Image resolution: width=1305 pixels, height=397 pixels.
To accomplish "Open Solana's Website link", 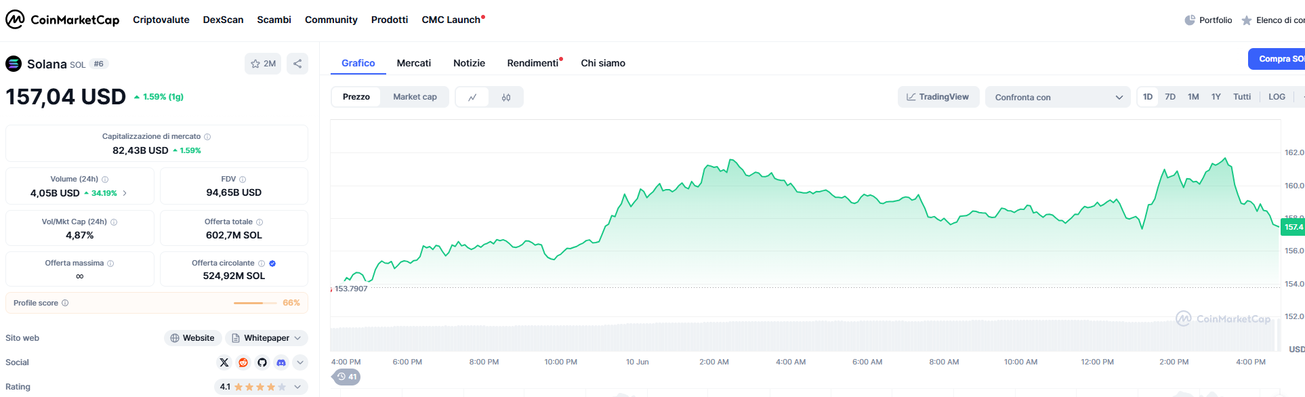I will coord(192,338).
